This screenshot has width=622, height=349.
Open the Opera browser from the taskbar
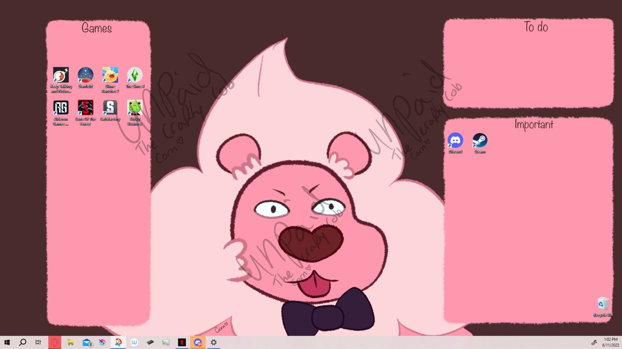pyautogui.click(x=55, y=342)
